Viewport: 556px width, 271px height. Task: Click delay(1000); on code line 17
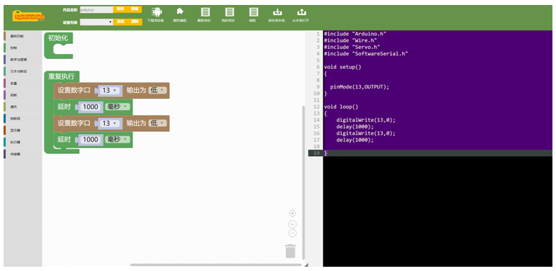click(355, 140)
